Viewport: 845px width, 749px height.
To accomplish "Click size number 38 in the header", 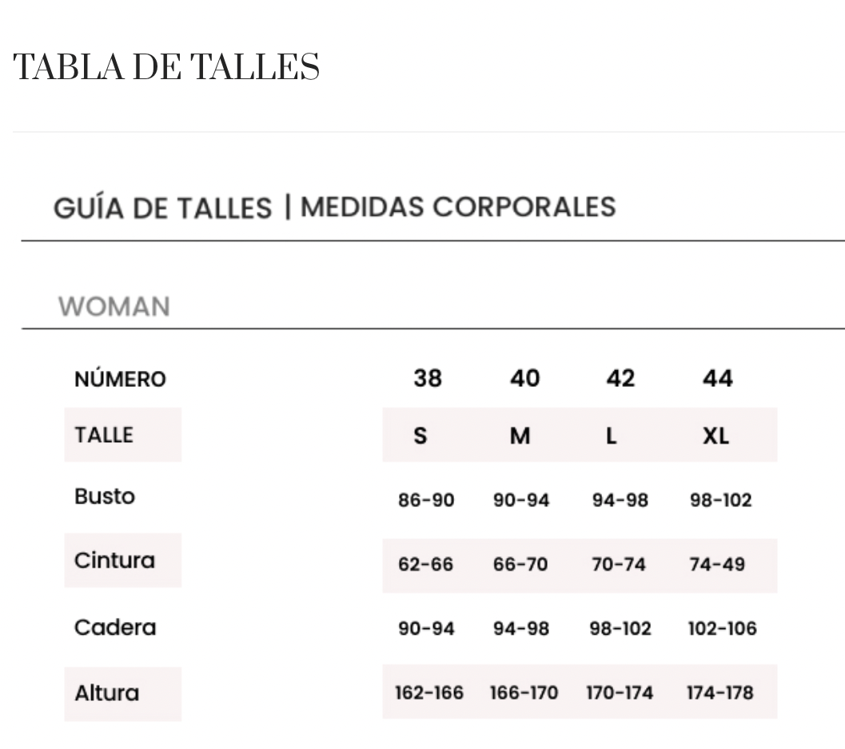I will point(427,378).
